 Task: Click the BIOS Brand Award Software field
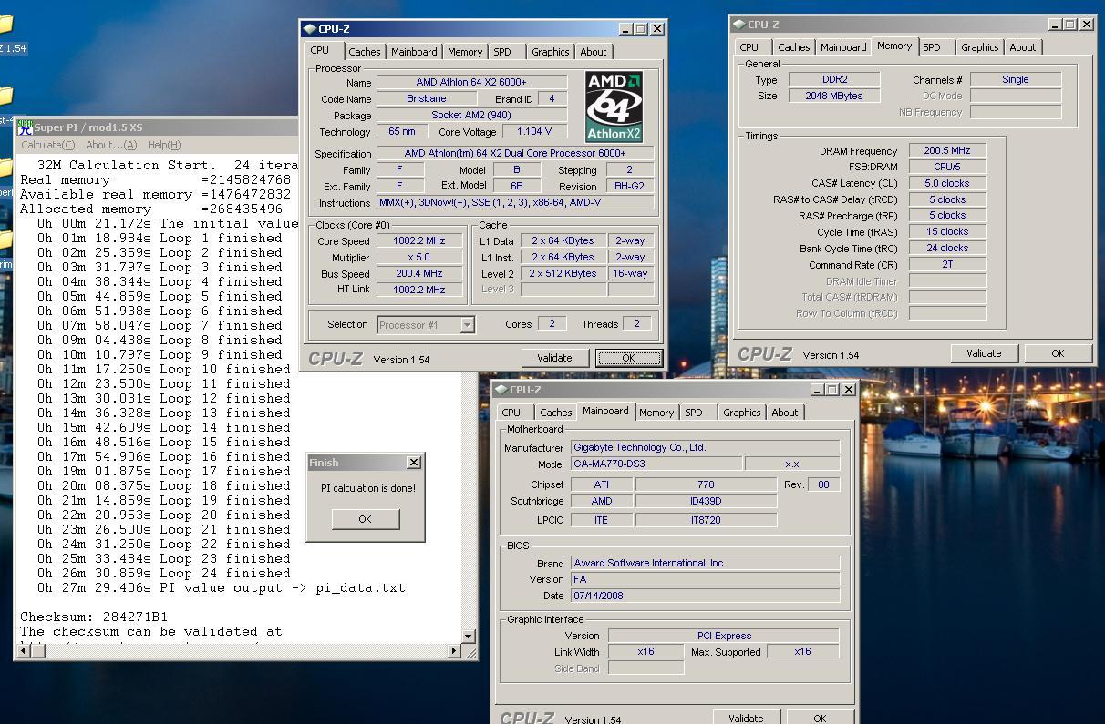click(705, 563)
